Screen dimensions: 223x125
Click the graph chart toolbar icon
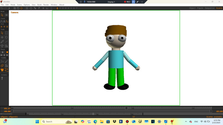click(47, 8)
